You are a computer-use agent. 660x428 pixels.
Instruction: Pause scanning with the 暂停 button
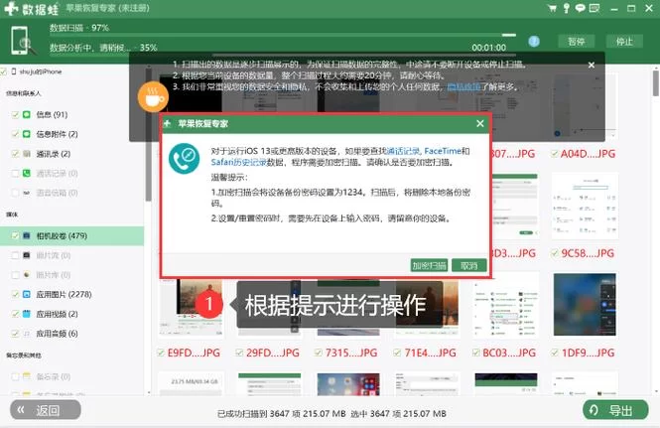tap(577, 42)
